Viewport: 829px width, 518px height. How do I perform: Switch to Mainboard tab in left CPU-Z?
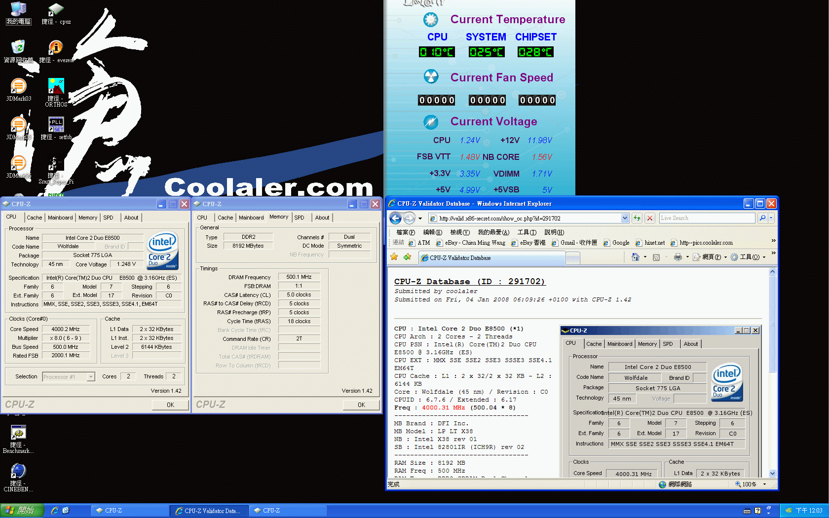point(60,218)
